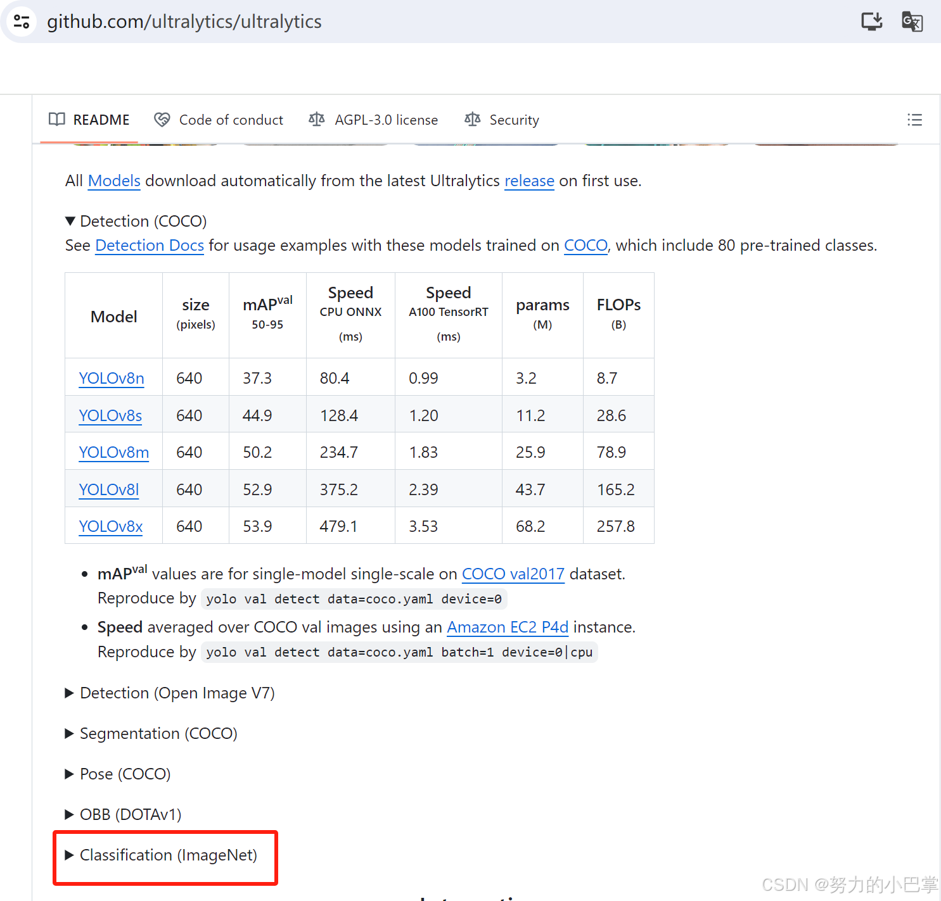The image size is (941, 901).
Task: Click the 479.1 CPU speed cell
Action: 350,526
